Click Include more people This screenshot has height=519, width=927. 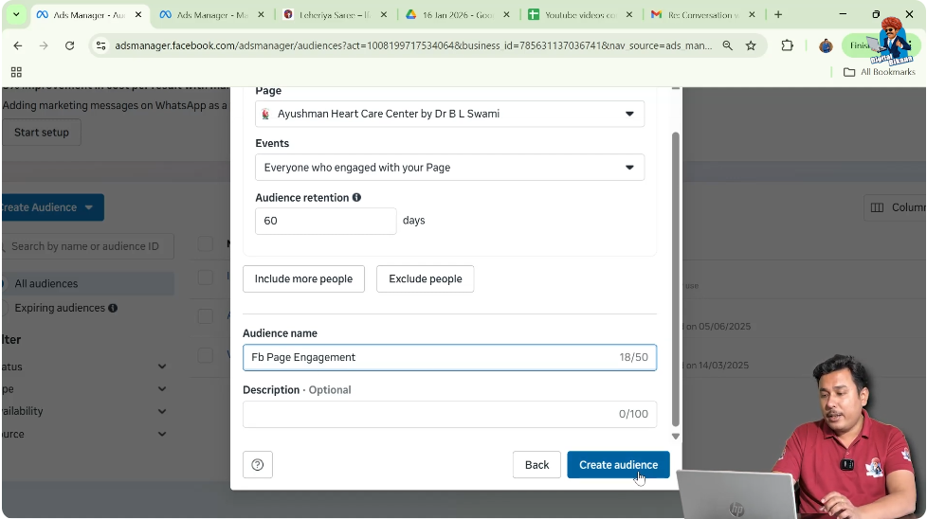[303, 278]
